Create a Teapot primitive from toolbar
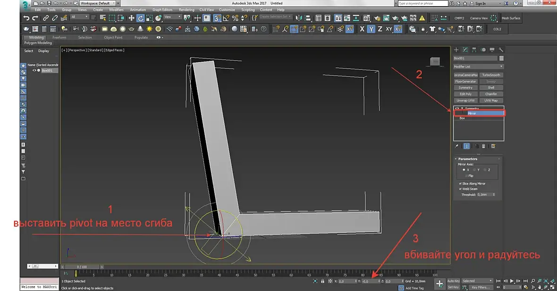The width and height of the screenshot is (557, 291). [131, 29]
